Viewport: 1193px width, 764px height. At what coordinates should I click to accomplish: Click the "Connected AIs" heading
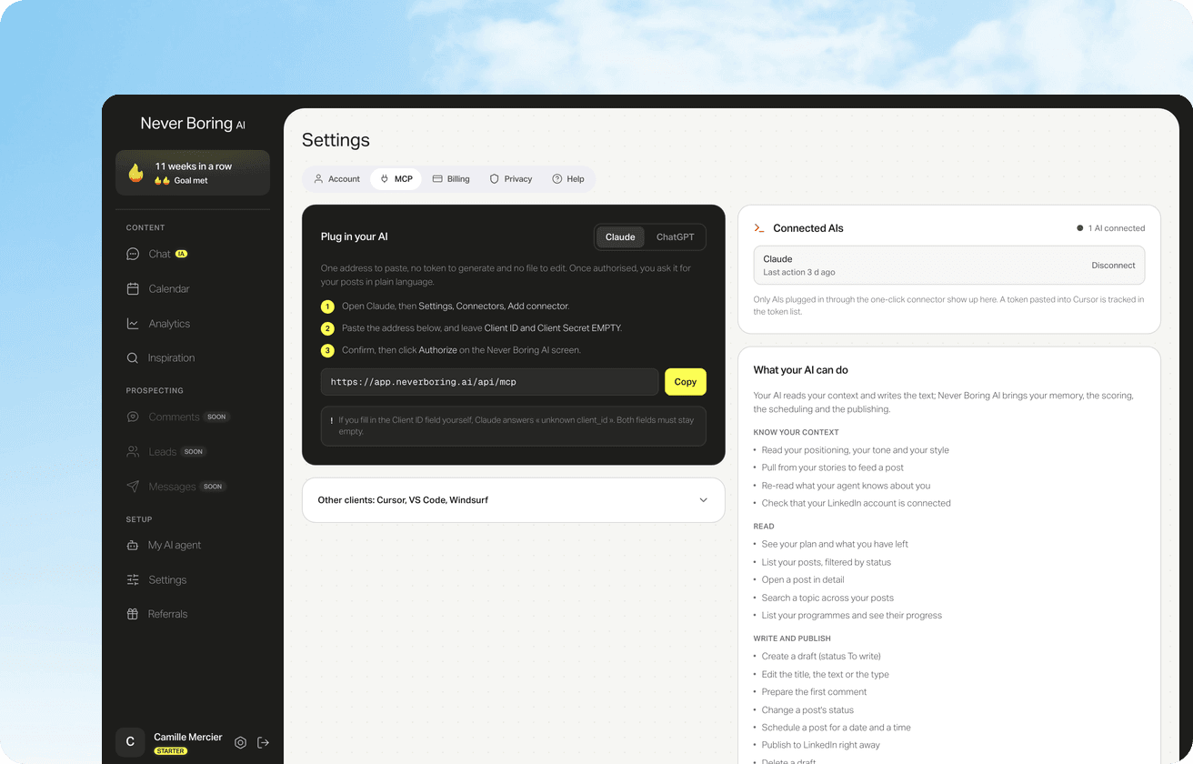pos(808,228)
